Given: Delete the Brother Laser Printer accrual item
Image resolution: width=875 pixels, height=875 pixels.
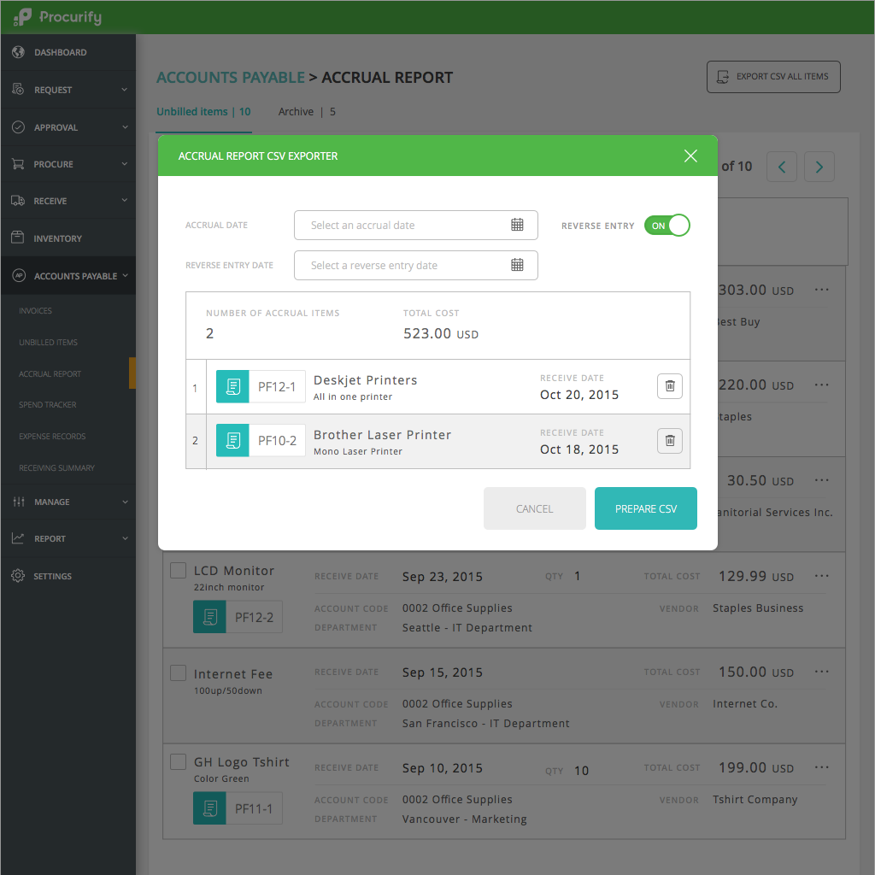Looking at the screenshot, I should [670, 441].
